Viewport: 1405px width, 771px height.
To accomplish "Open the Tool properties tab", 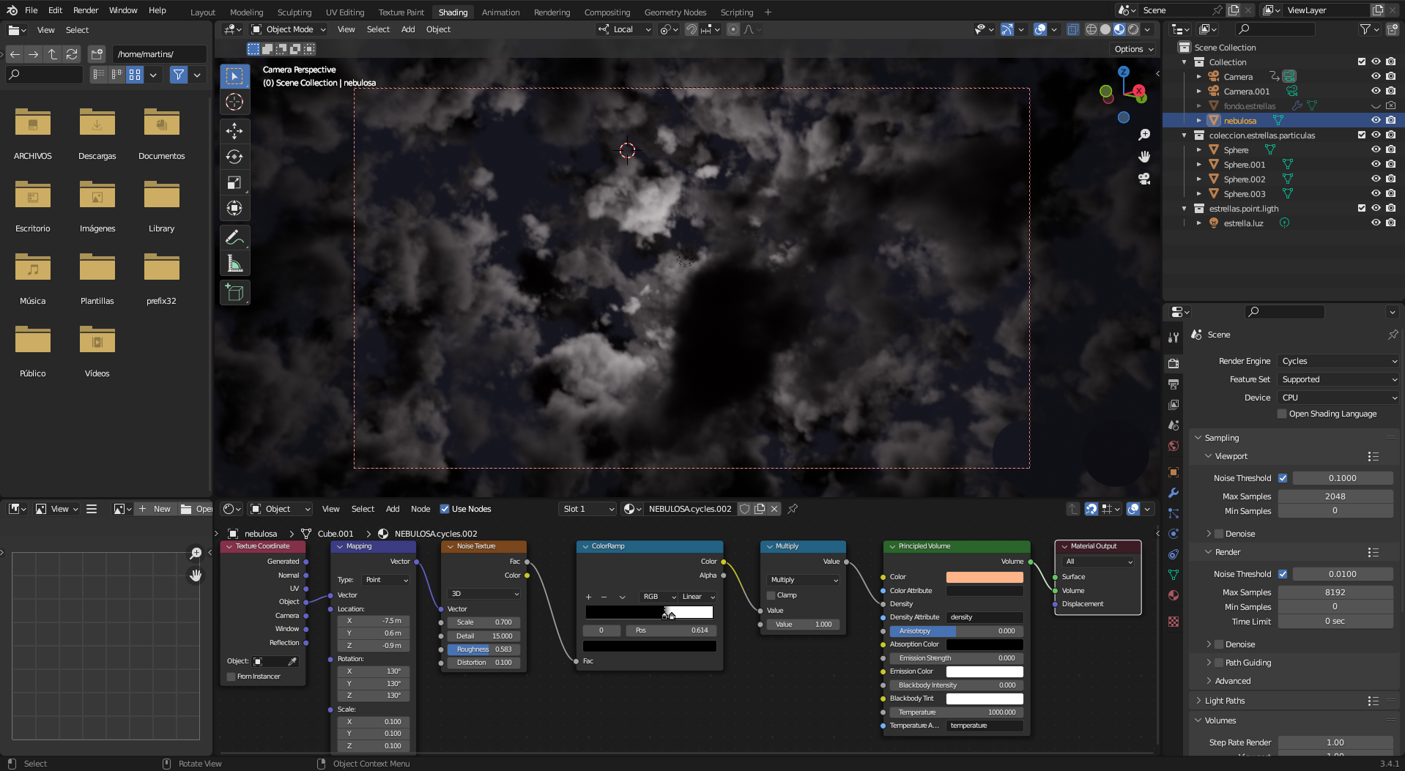I will coord(1174,337).
